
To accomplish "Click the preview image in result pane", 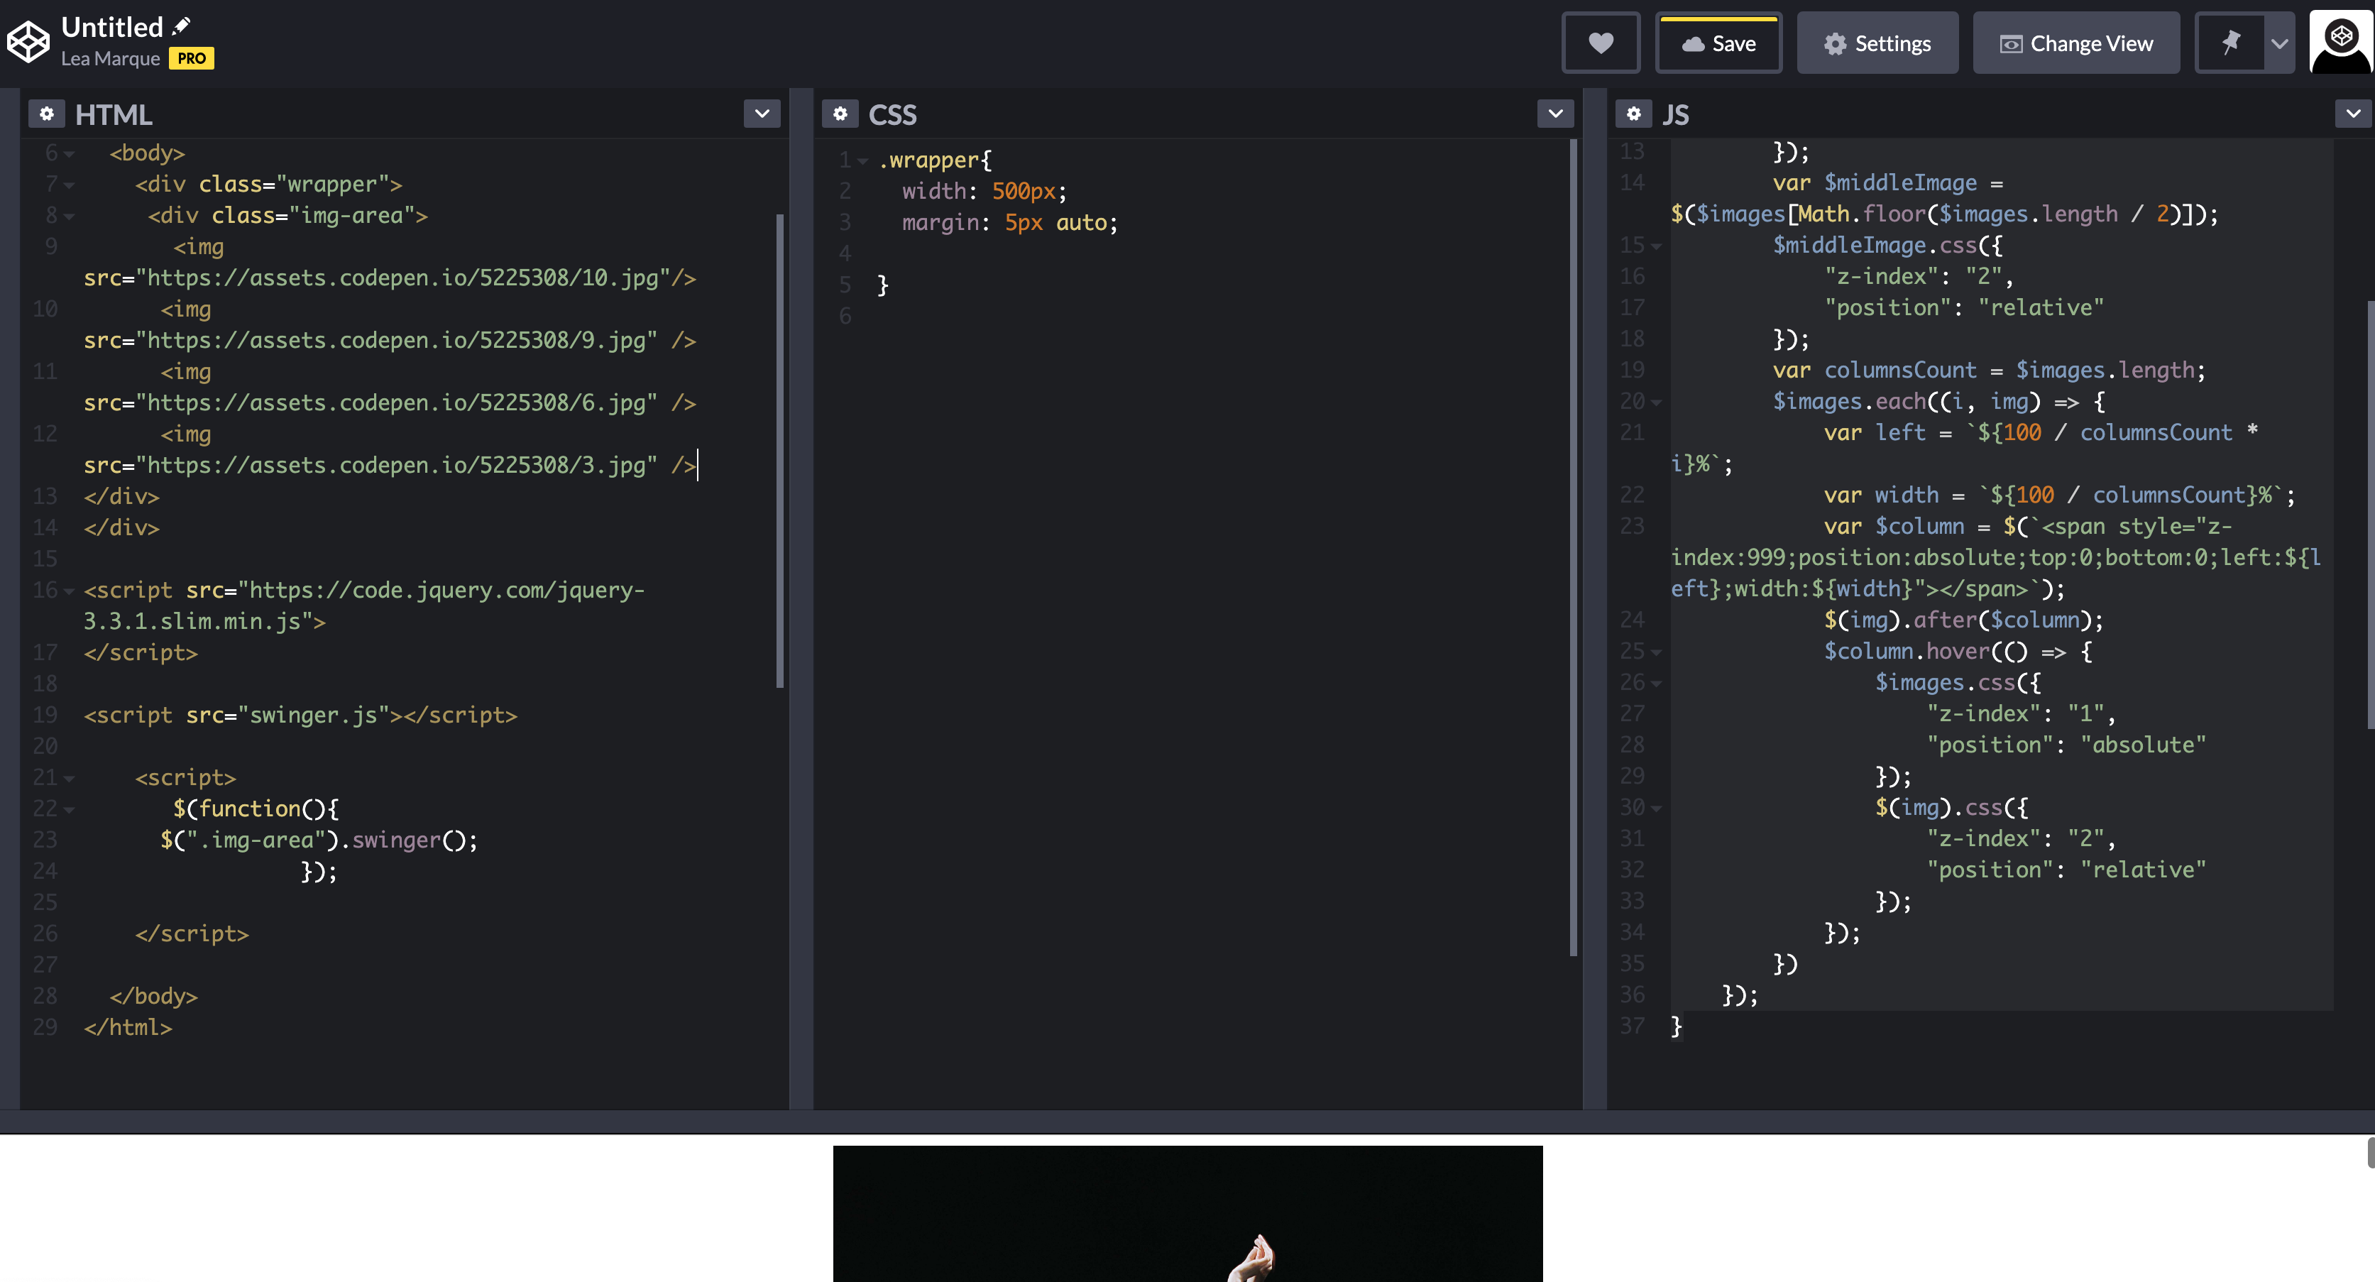I will [x=1187, y=1213].
